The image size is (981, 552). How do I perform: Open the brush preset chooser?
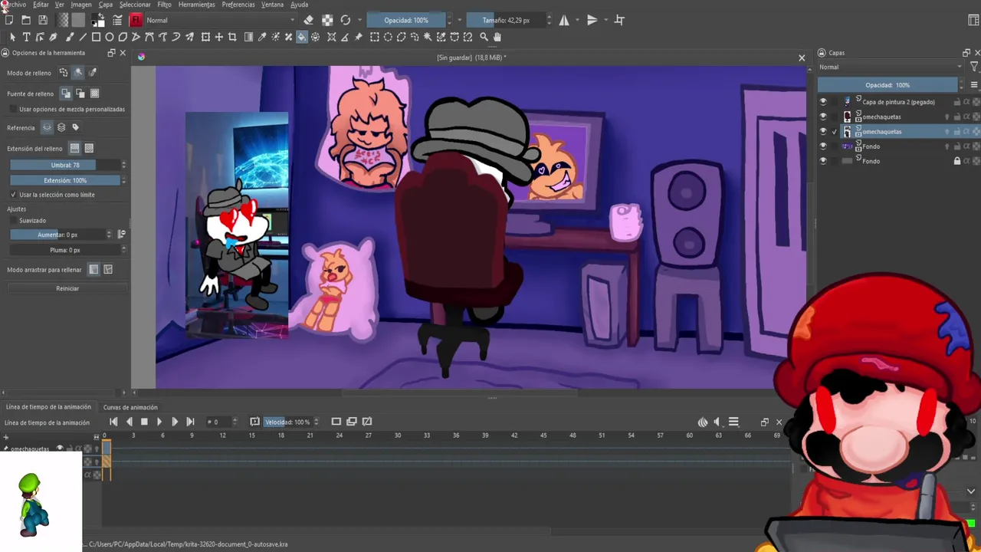click(136, 20)
